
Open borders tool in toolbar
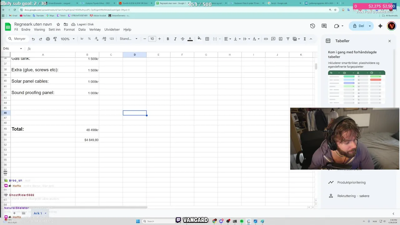click(x=207, y=39)
